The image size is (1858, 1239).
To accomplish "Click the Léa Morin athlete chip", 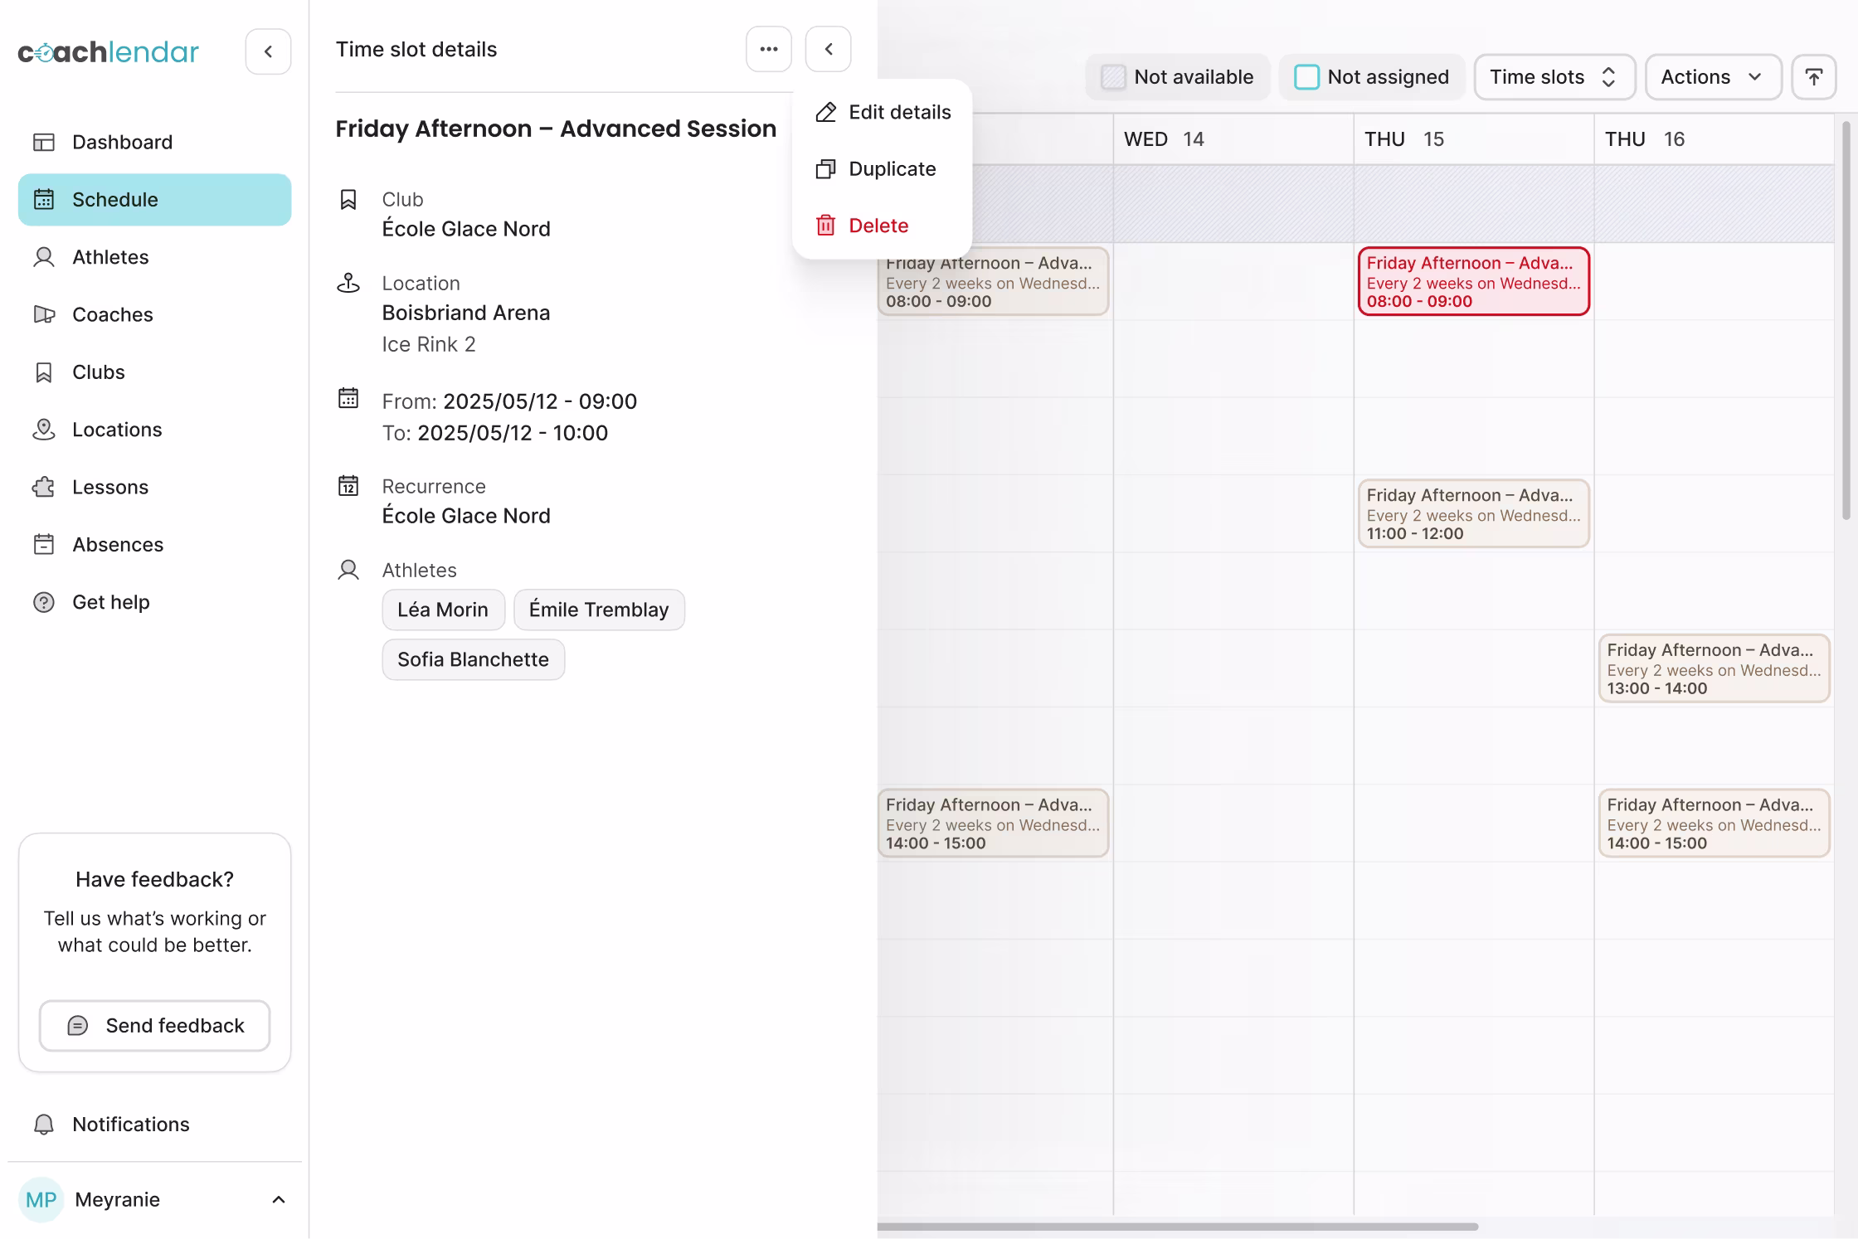I will coord(442,610).
